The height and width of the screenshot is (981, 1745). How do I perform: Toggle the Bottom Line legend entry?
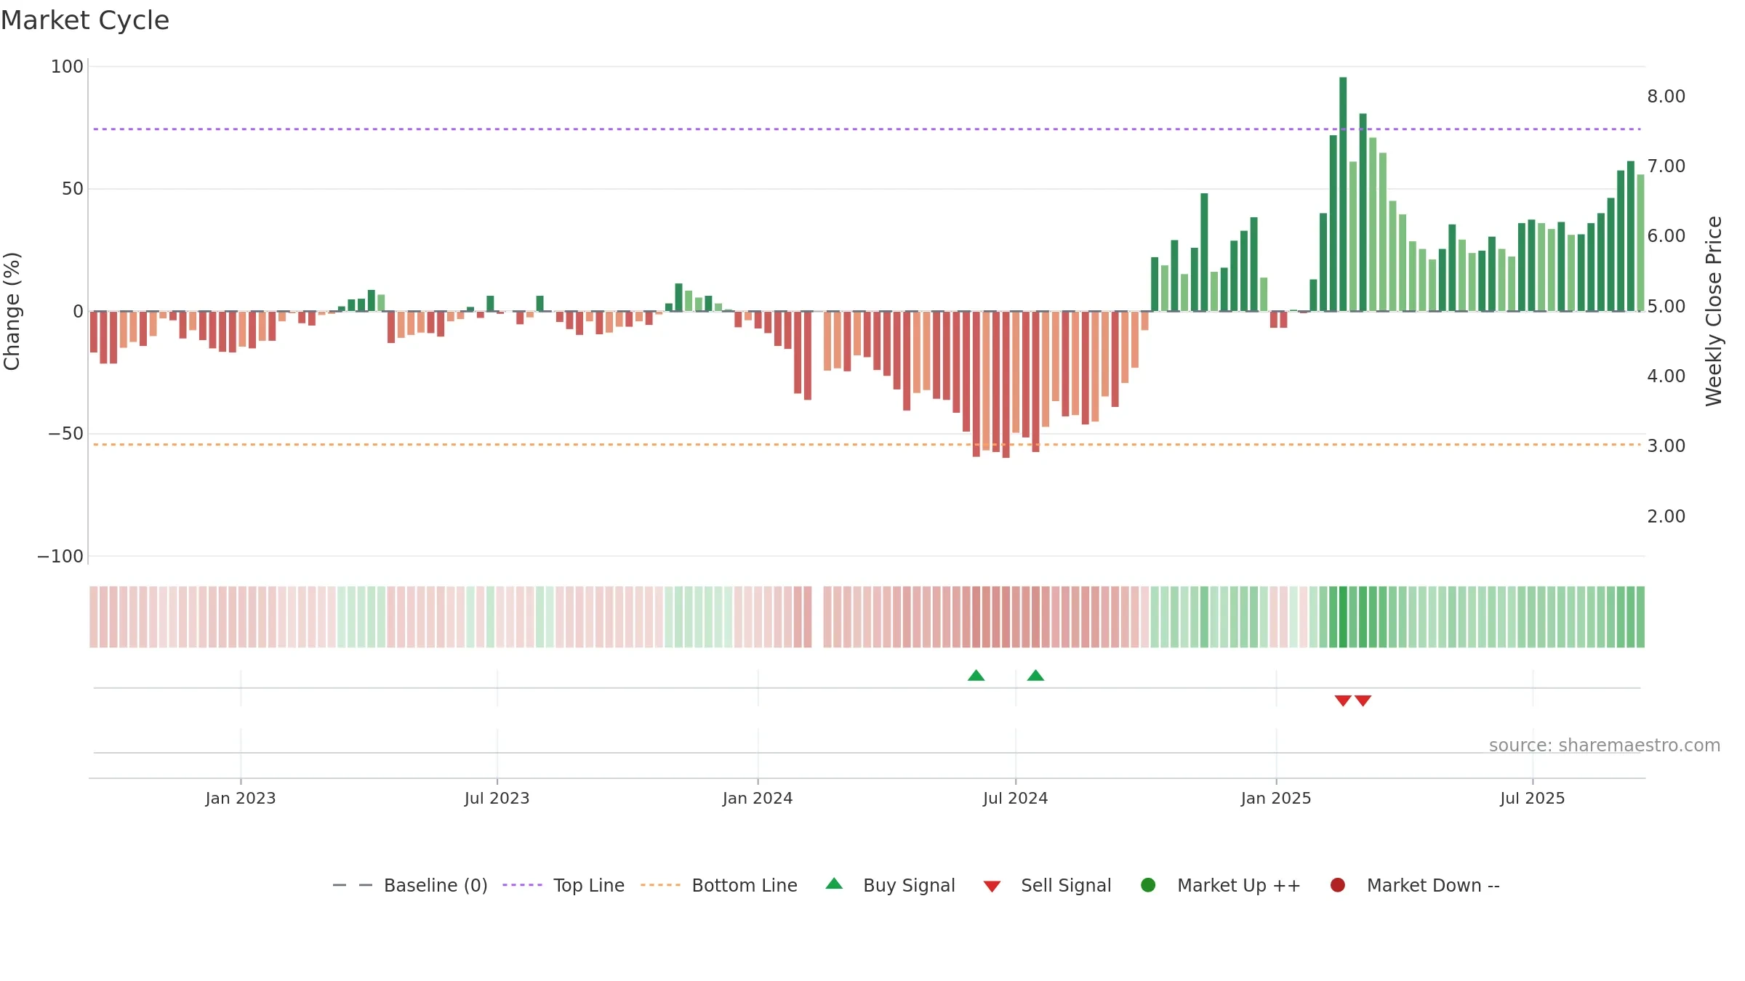(719, 885)
